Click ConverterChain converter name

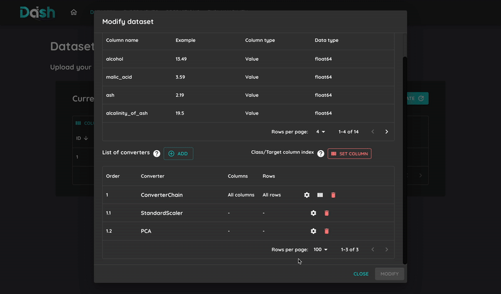coord(162,195)
